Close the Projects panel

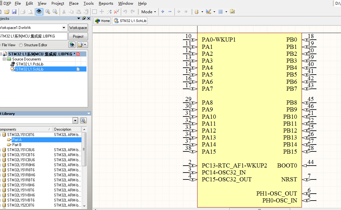pos(89,19)
